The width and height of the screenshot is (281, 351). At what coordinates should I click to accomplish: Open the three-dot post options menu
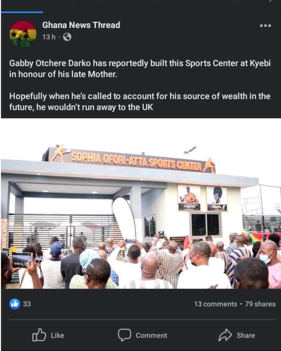pyautogui.click(x=265, y=25)
